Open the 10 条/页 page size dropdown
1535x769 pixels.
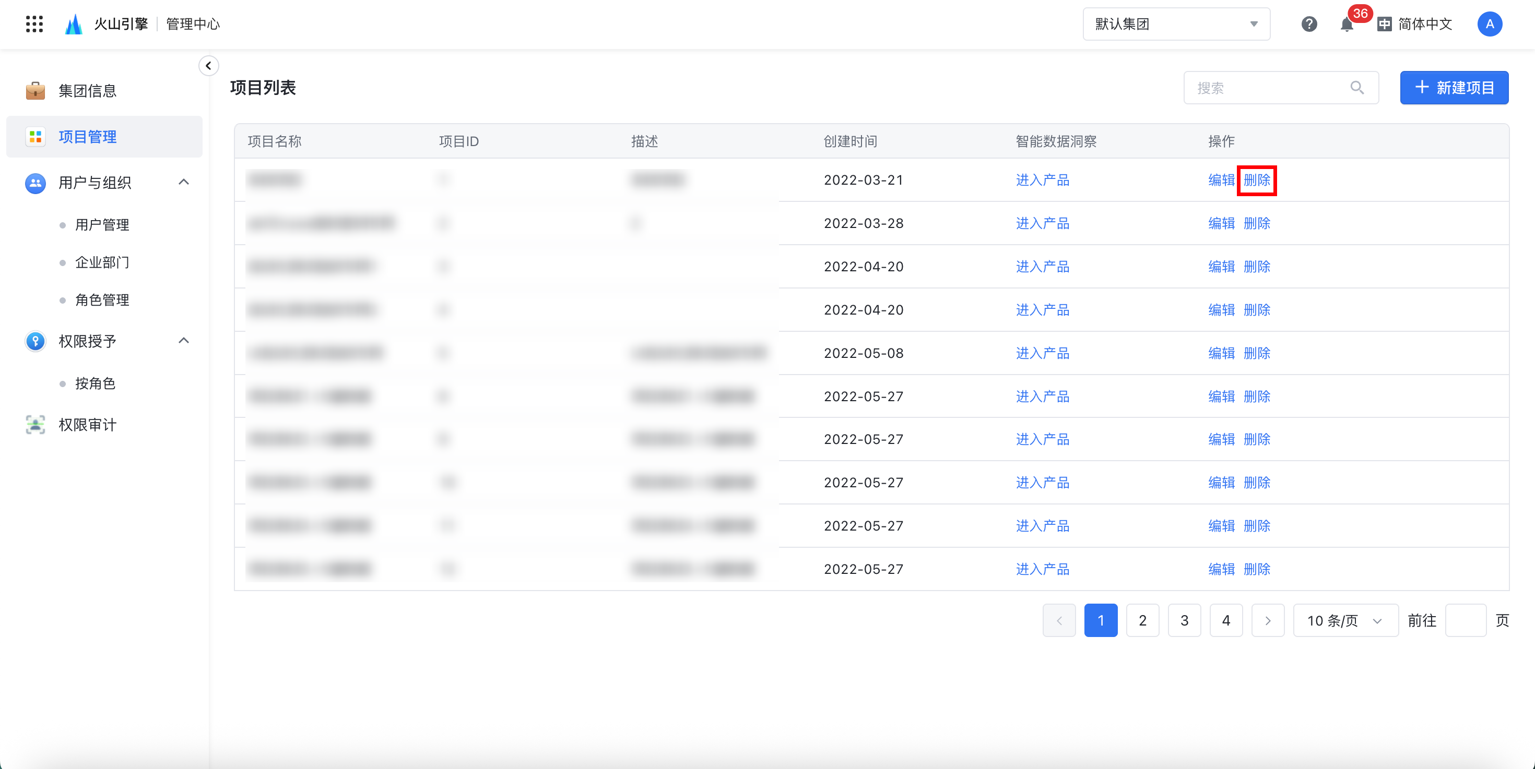click(x=1345, y=620)
